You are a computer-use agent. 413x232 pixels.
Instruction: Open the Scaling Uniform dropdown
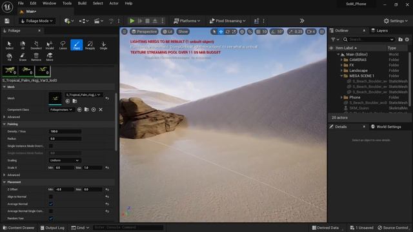65,160
